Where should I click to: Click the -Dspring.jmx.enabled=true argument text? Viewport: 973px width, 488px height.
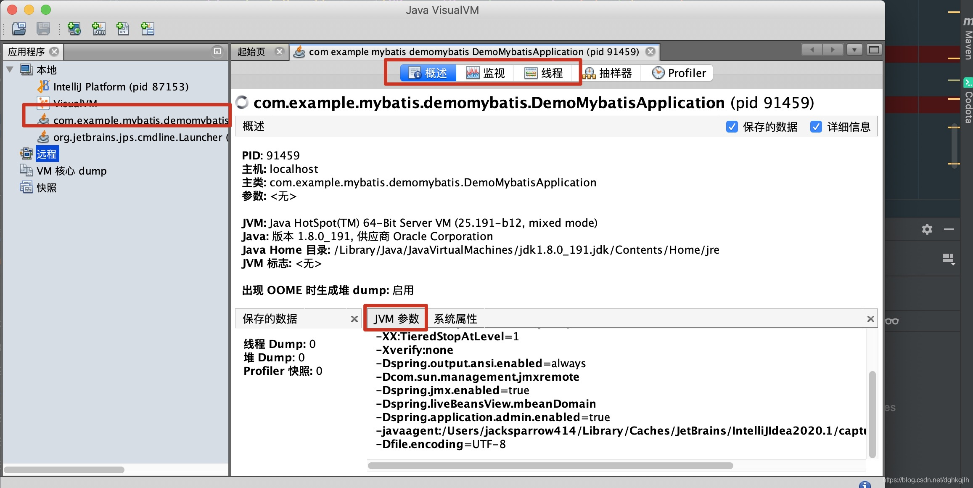[x=453, y=390]
